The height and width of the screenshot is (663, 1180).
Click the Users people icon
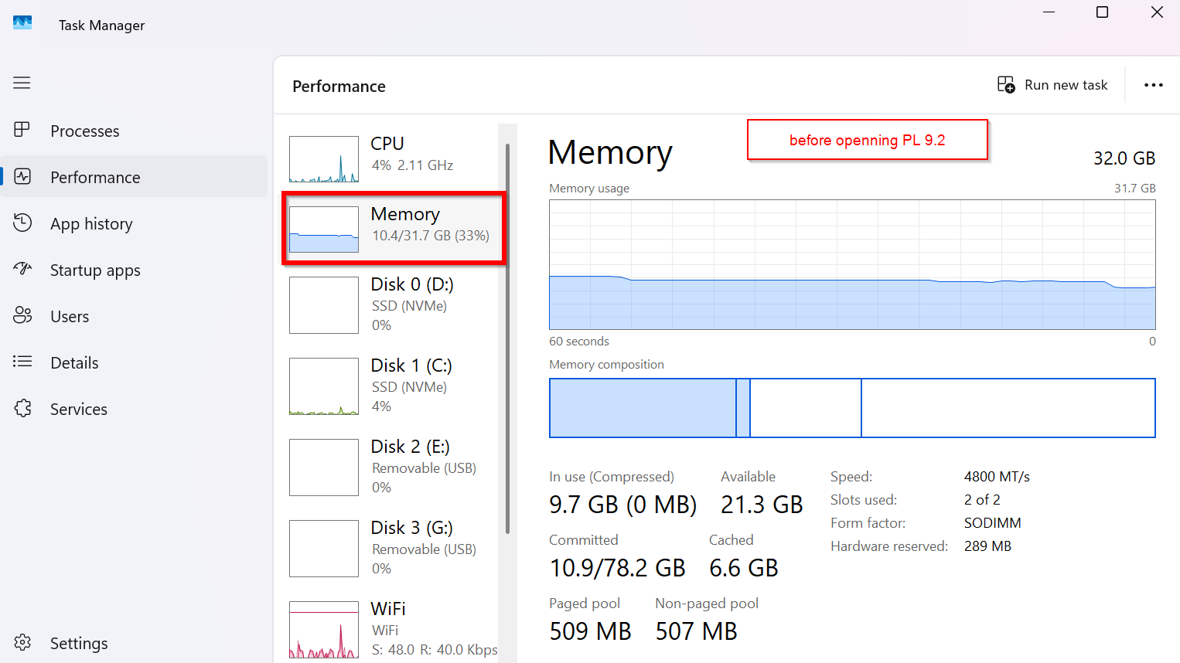coord(22,315)
